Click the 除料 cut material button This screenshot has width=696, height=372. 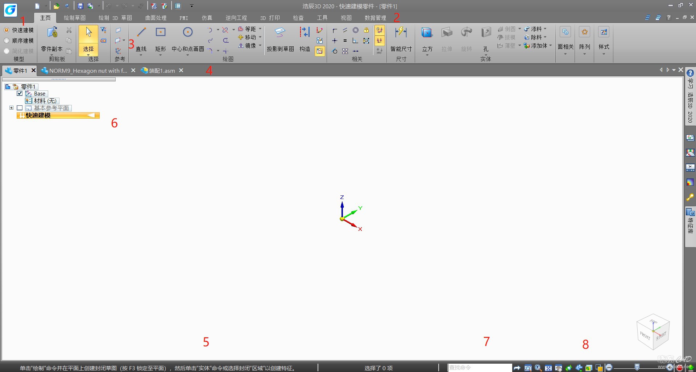point(533,37)
